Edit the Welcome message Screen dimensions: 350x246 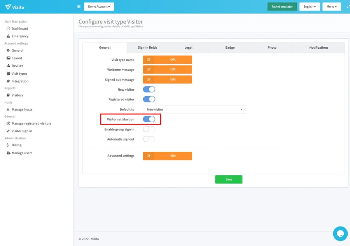click(167, 69)
